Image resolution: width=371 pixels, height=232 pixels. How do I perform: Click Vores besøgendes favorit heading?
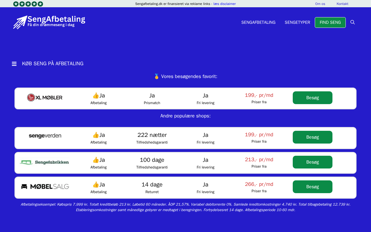[x=189, y=76]
